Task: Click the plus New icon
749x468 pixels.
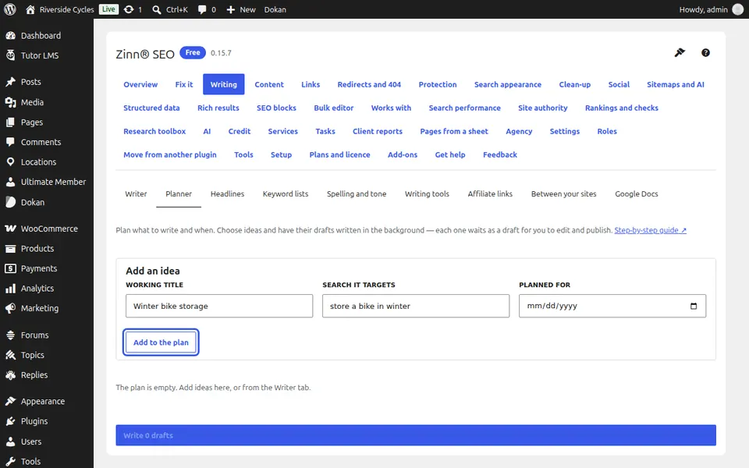Action: pyautogui.click(x=230, y=9)
